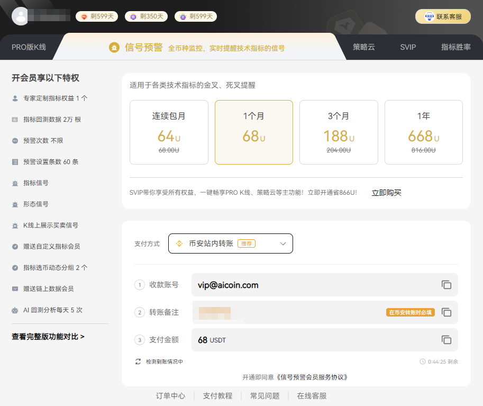This screenshot has height=406, width=483.
Task: Click the third 剩599天 membership badge
Action: 196,16
